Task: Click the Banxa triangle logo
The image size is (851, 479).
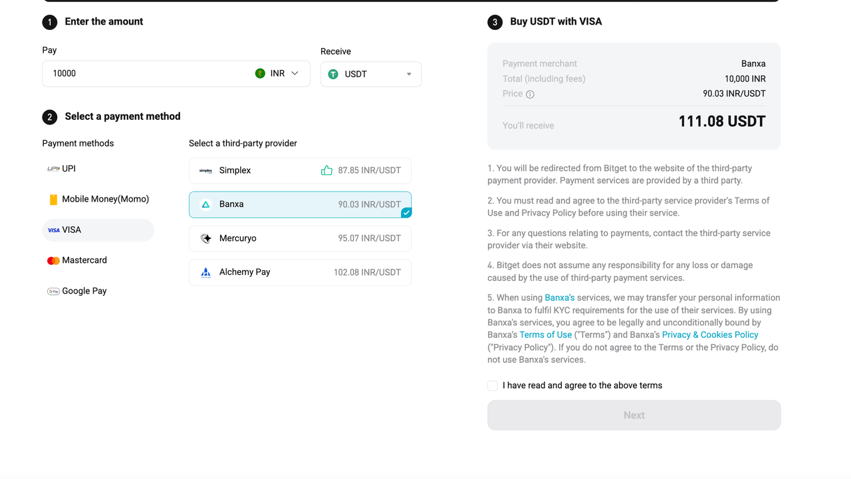Action: pos(205,205)
